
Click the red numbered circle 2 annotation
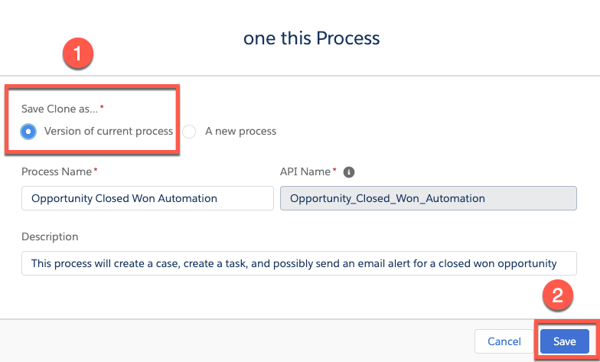pos(557,295)
